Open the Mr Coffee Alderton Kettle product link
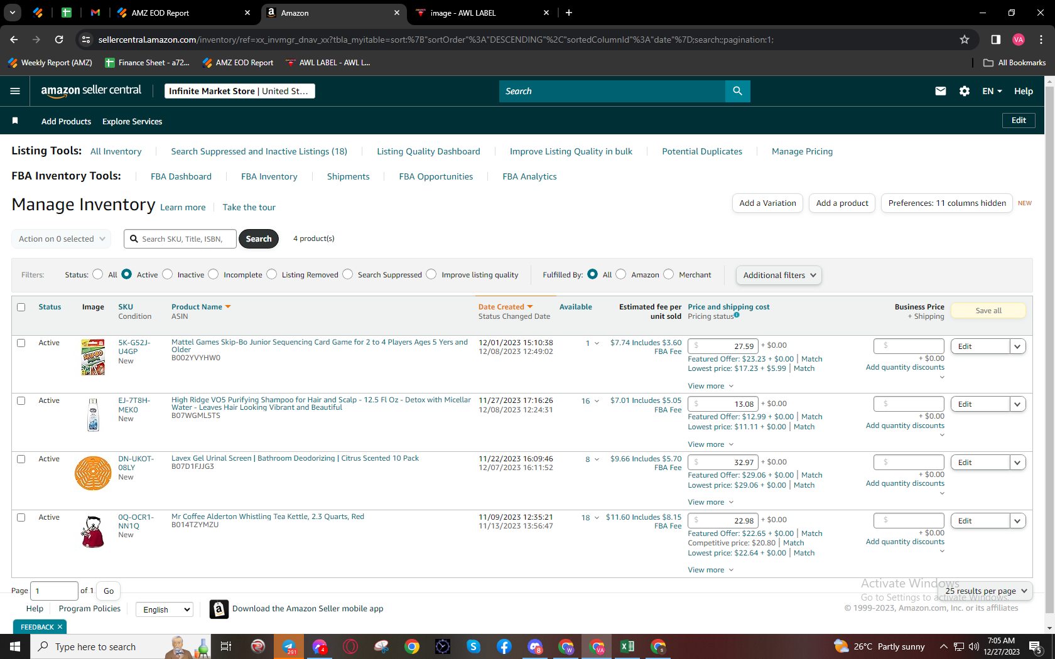Screen dimensions: 1055x659 [268, 517]
